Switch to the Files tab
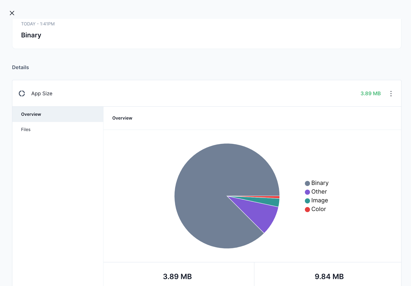The image size is (411, 286). tap(26, 129)
